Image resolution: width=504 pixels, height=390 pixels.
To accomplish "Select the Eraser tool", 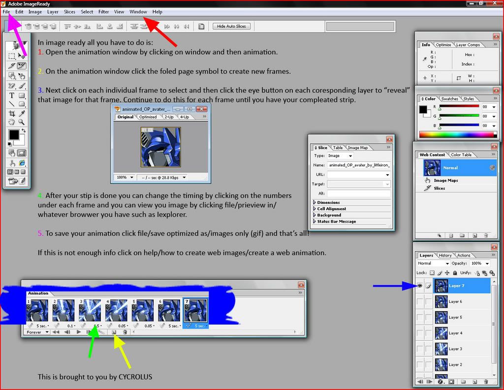I will [12, 86].
